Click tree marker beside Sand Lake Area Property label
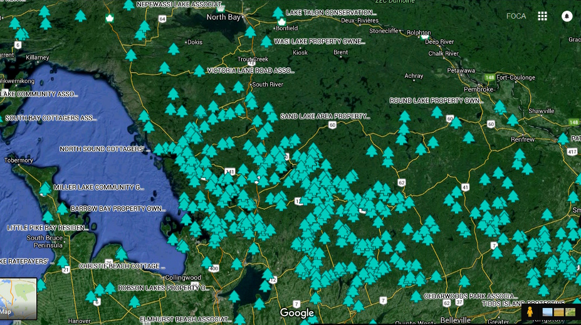Image resolution: width=581 pixels, height=325 pixels. point(273,117)
